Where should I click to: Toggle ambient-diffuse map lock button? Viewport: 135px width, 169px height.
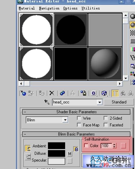[x=28, y=148]
